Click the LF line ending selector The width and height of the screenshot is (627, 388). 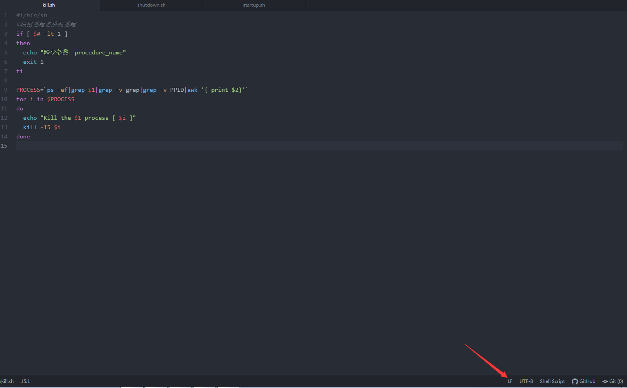click(510, 381)
